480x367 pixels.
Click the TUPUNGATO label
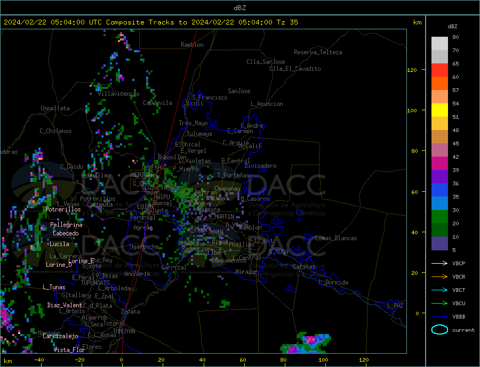point(95,283)
